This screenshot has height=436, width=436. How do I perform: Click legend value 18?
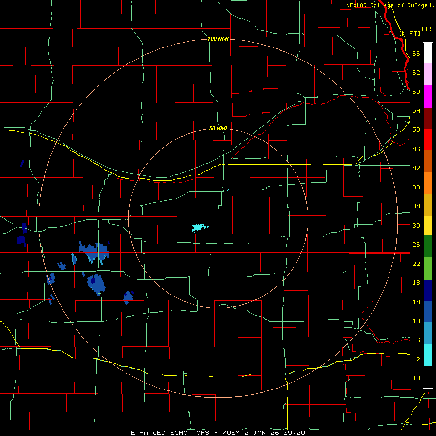pyautogui.click(x=416, y=283)
